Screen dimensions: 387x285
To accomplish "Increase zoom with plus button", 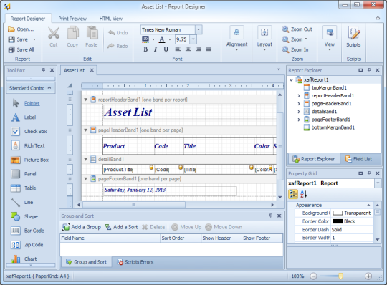I will pyautogui.click(x=368, y=276).
